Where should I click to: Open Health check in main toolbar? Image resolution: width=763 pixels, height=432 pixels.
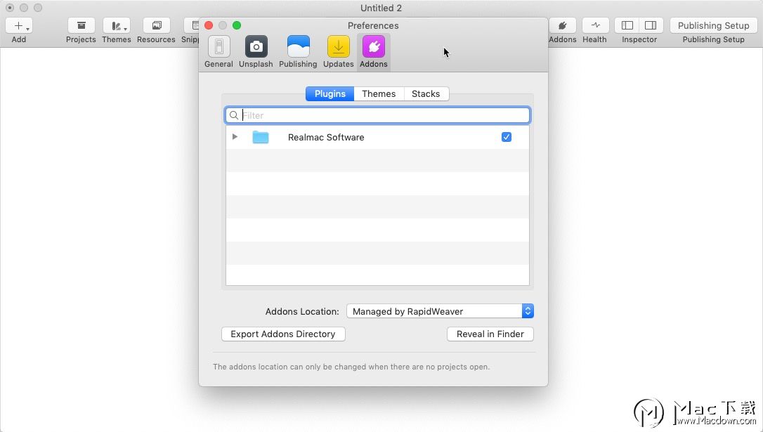point(595,26)
